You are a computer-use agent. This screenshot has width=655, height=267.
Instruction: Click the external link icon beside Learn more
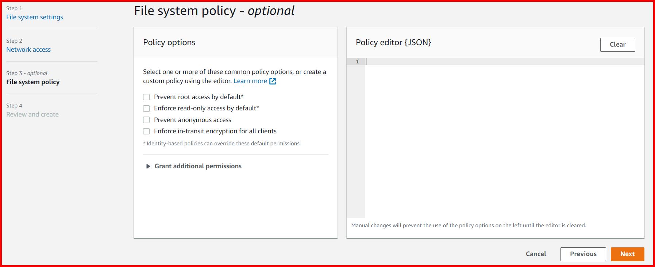click(272, 81)
